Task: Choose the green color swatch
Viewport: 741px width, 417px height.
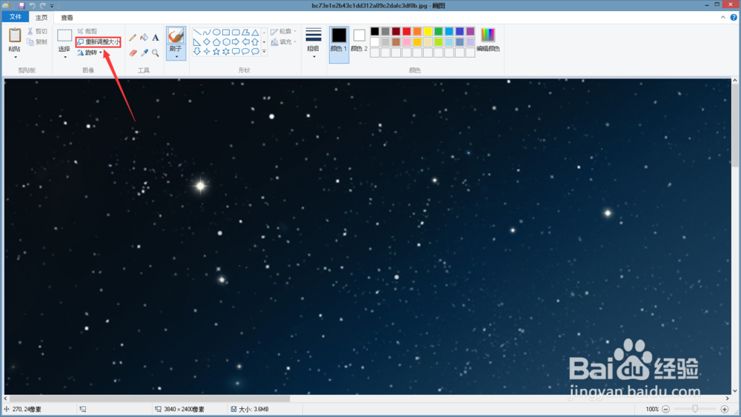Action: click(x=439, y=31)
